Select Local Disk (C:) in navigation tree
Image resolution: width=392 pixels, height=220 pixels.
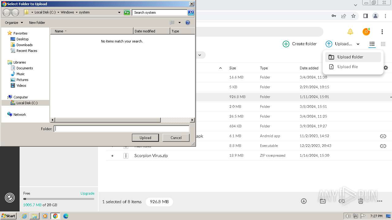point(25,103)
